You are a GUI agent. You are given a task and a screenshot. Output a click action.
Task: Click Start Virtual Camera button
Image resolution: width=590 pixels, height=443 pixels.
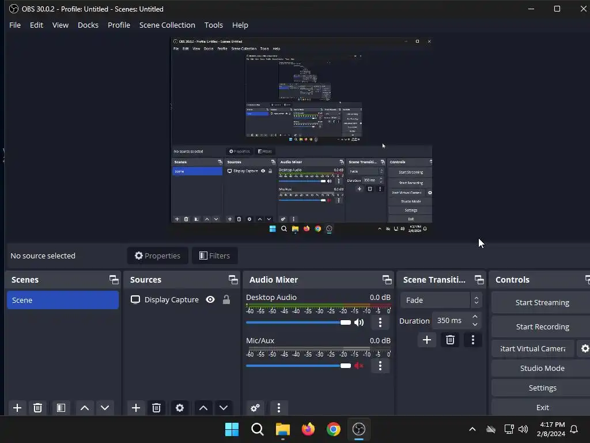click(x=533, y=348)
